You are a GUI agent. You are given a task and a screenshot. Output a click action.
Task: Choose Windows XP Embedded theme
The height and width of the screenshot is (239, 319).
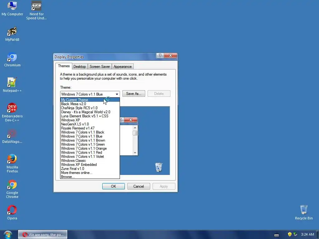pos(90,165)
